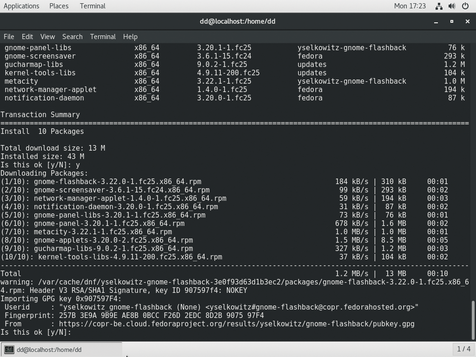Click the notification-daemon package table row

pos(235,98)
